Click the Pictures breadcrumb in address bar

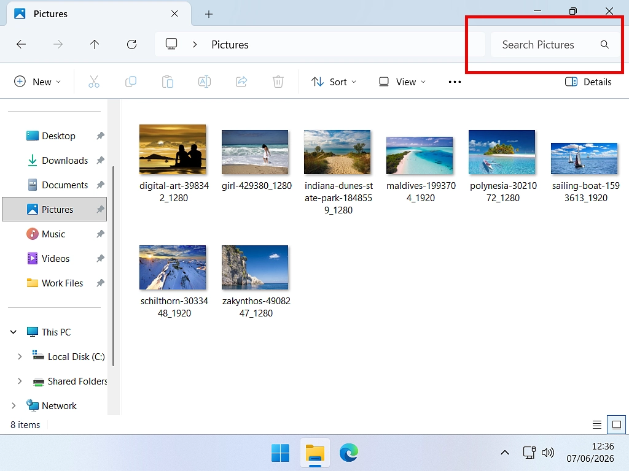click(x=230, y=44)
